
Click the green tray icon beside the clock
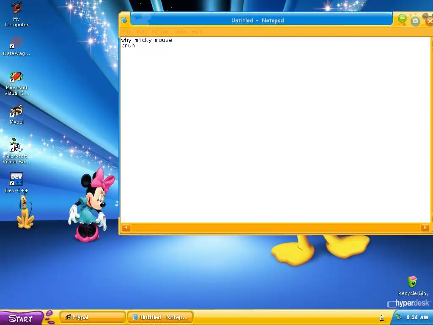coord(398,317)
